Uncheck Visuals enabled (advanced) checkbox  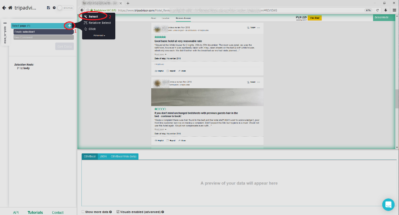click(118, 212)
